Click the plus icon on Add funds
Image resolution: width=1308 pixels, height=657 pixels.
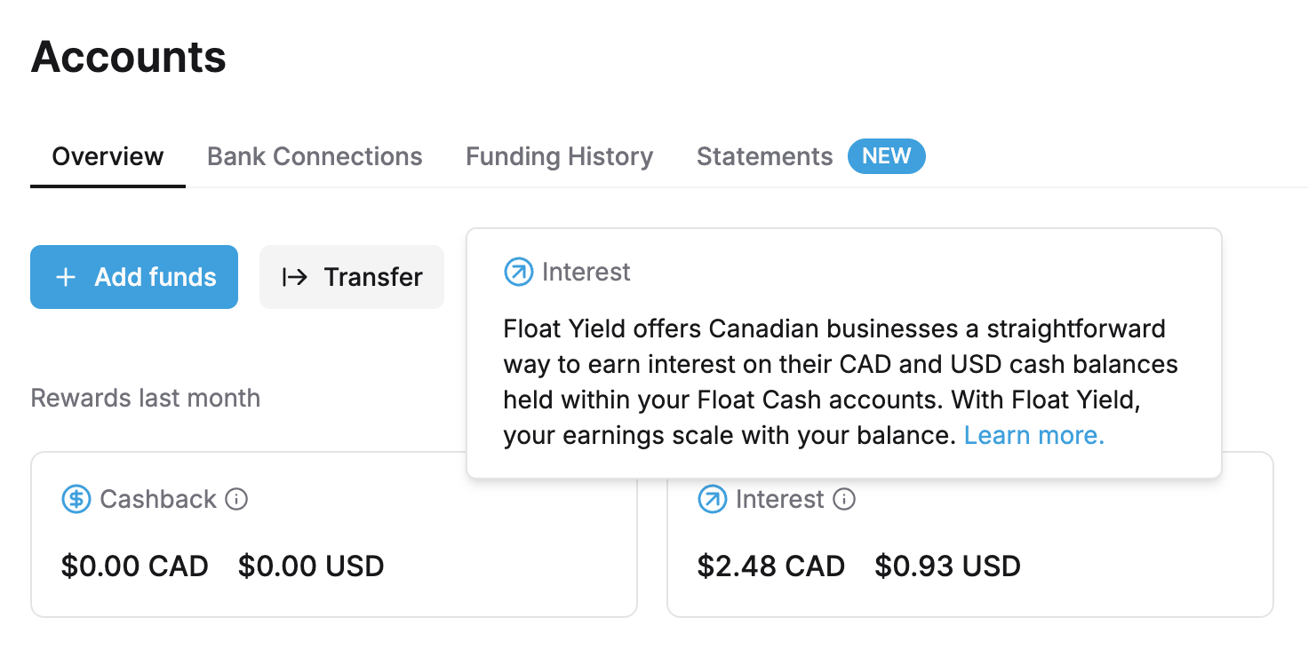pos(65,277)
